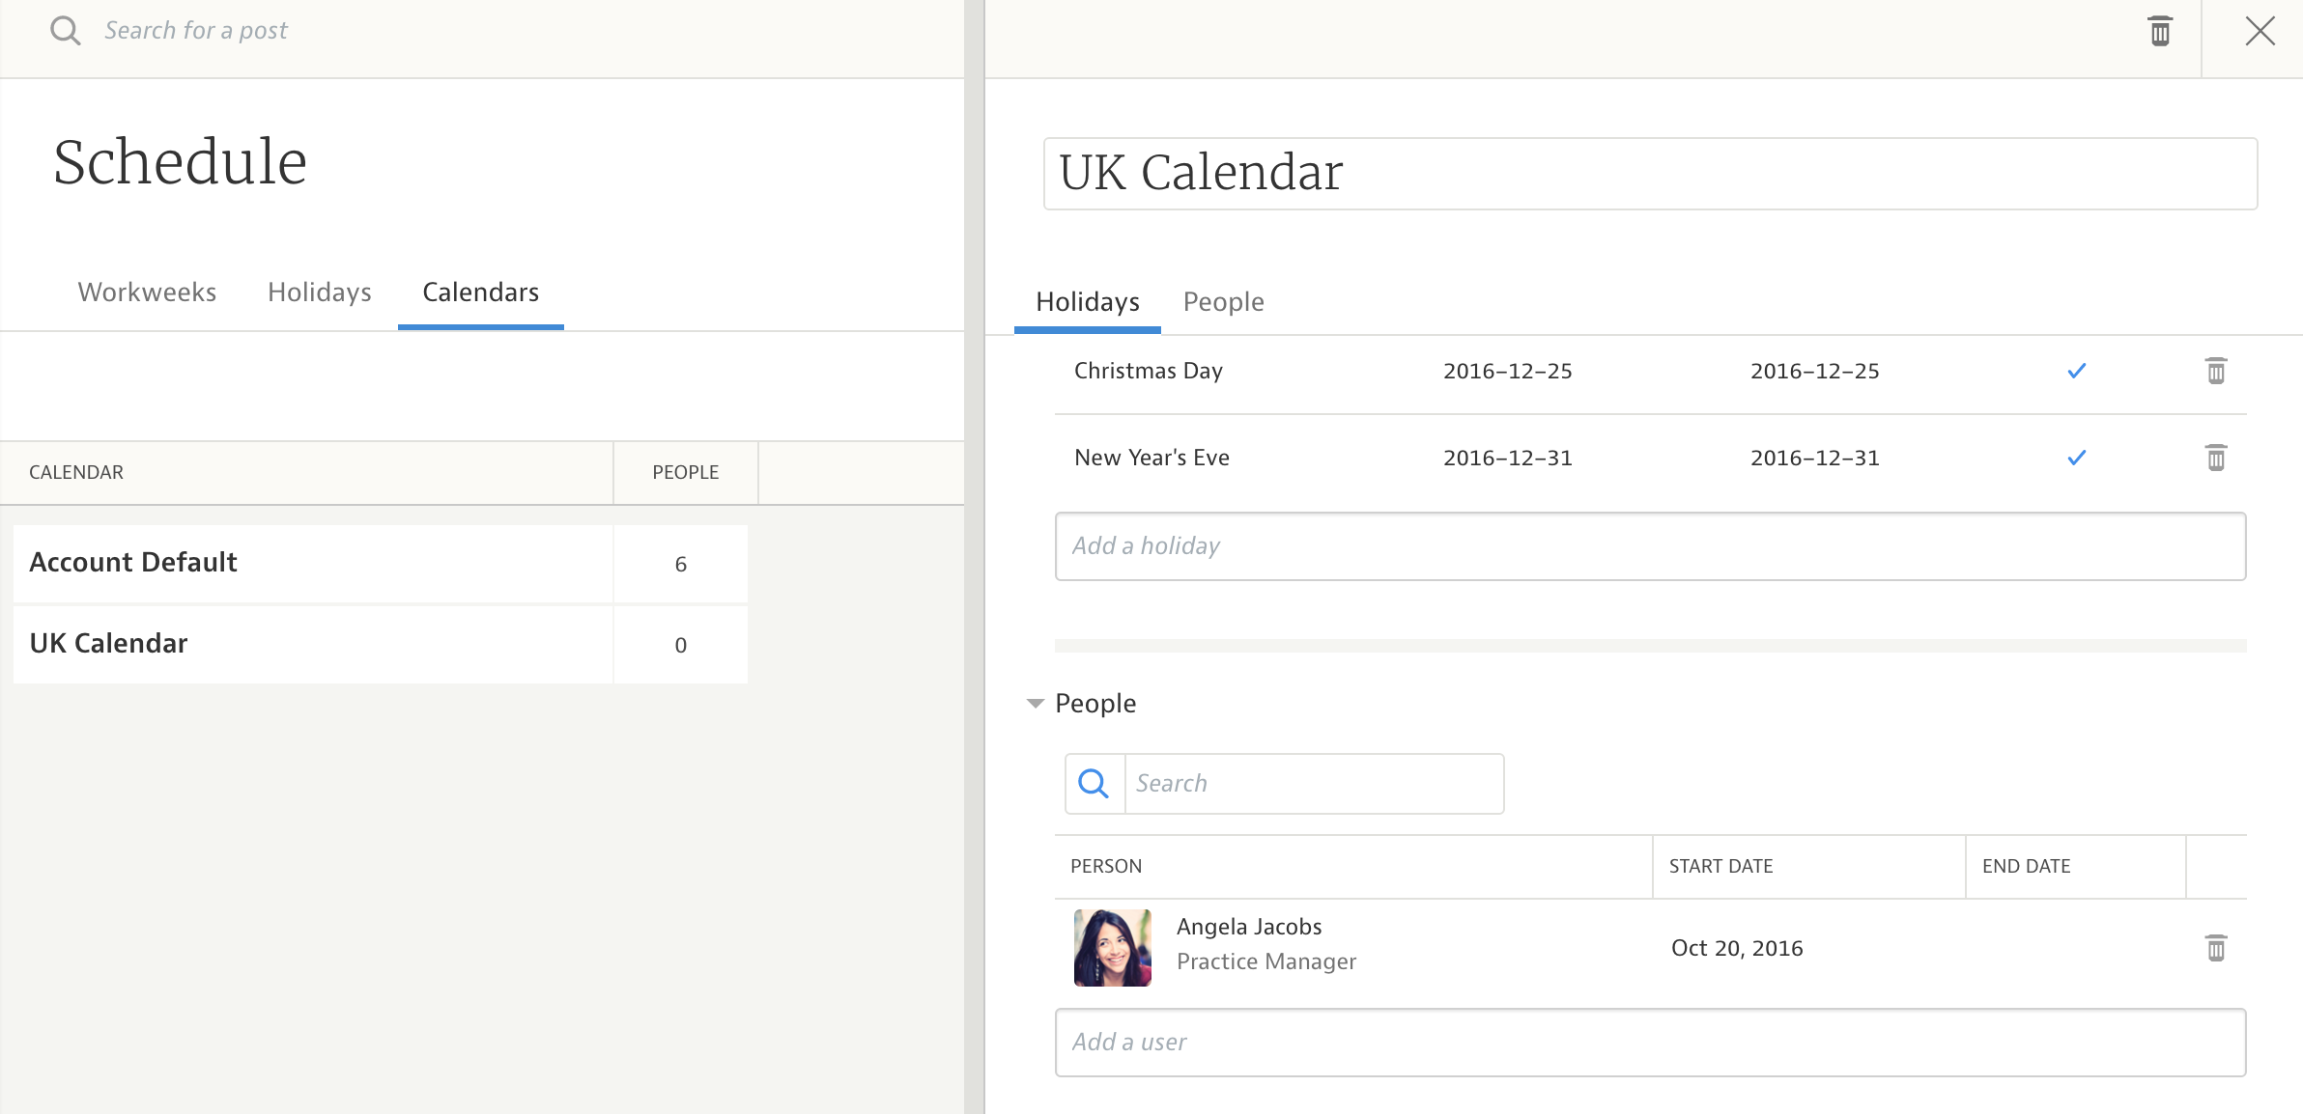Close the UK Calendar panel

click(x=2260, y=31)
